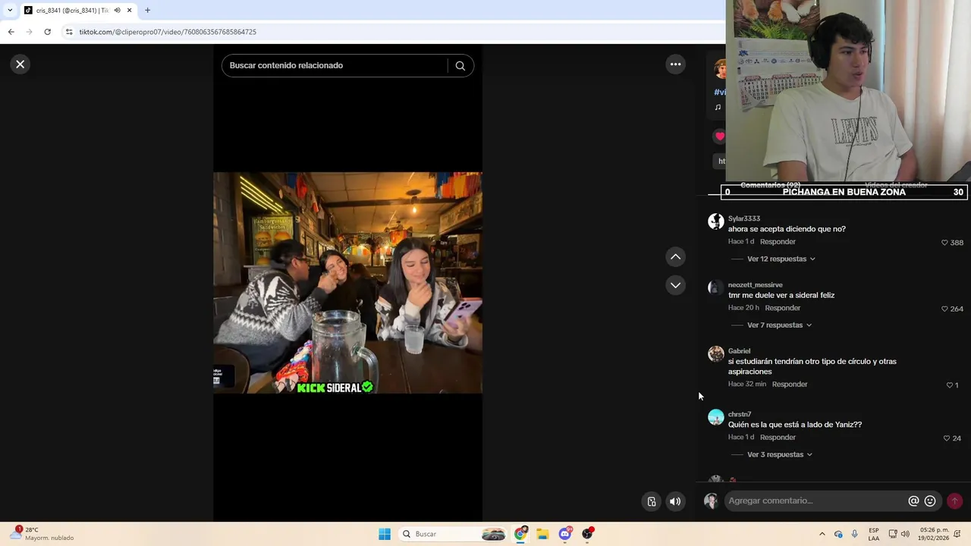Open a new browser tab
This screenshot has height=546, width=971.
point(147,11)
